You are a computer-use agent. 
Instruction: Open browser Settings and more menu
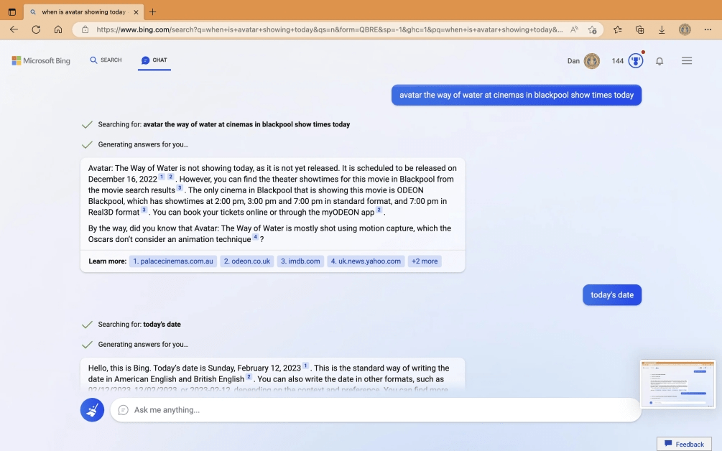[707, 29]
